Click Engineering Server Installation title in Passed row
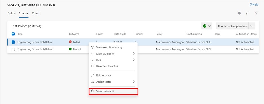264x104 pixels. pyautogui.click(x=35, y=49)
